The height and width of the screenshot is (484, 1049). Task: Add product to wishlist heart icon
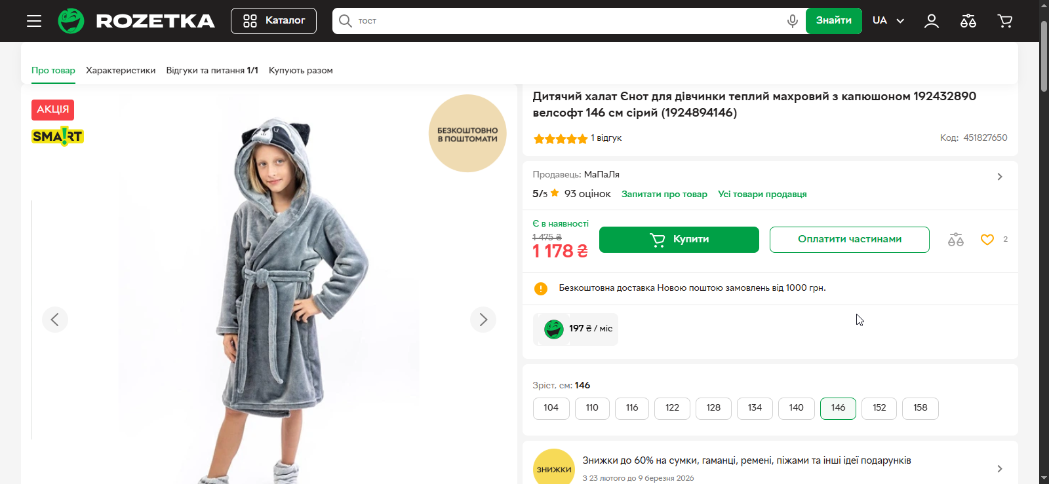click(x=987, y=240)
